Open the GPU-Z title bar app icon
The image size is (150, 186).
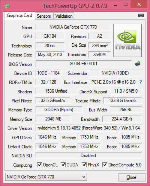(7, 6)
